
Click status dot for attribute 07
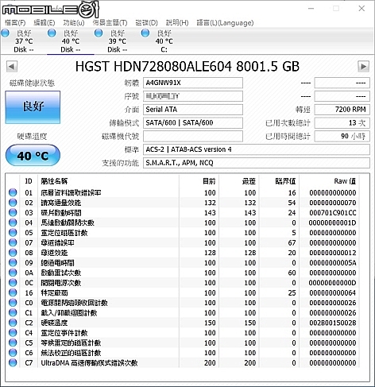[x=13, y=242]
